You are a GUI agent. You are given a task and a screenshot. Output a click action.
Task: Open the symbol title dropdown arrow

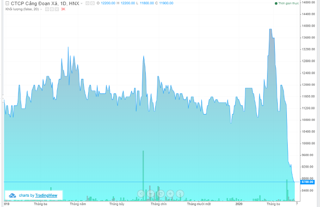(x=82, y=3)
